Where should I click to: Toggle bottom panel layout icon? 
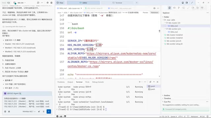point(183,3)
